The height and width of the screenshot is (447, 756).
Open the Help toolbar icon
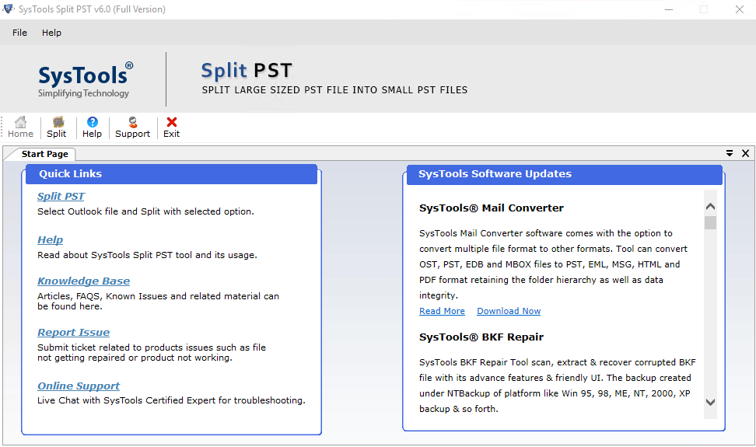tap(92, 127)
